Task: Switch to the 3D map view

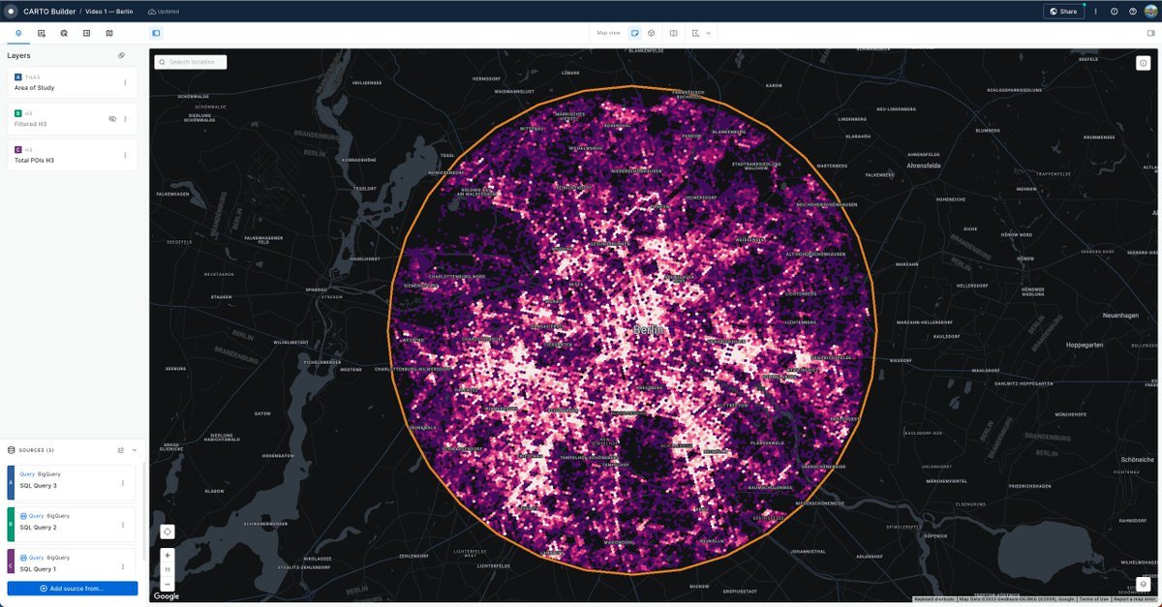Action: pyautogui.click(x=652, y=33)
